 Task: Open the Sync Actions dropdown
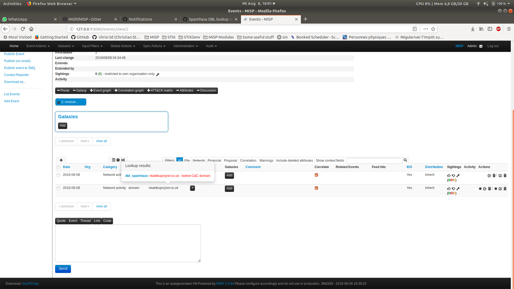click(154, 46)
